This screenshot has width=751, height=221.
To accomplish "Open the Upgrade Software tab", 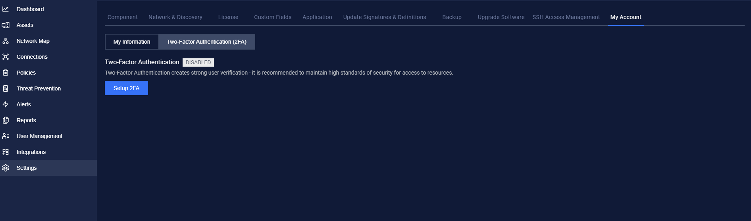I will tap(501, 17).
